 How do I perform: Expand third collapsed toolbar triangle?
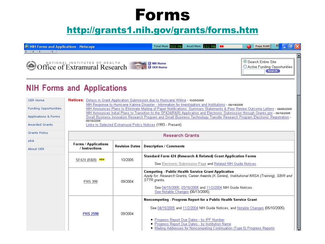[40, 52]
